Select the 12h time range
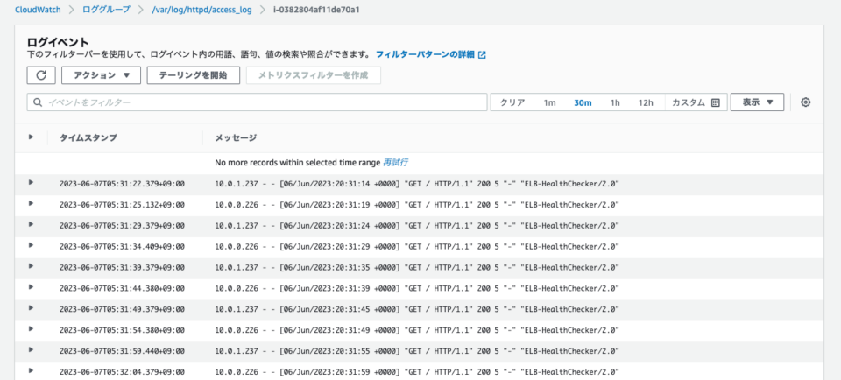The width and height of the screenshot is (841, 380). [x=646, y=102]
